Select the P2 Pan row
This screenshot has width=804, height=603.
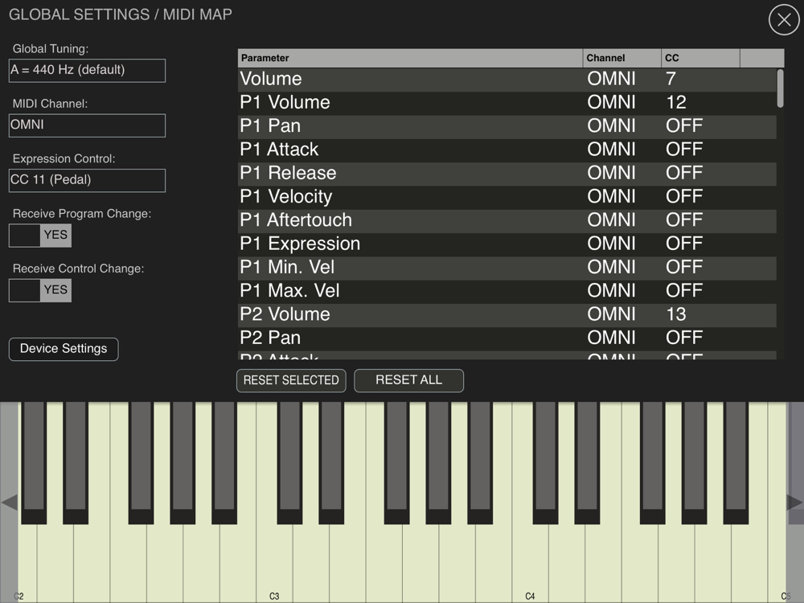pos(507,339)
